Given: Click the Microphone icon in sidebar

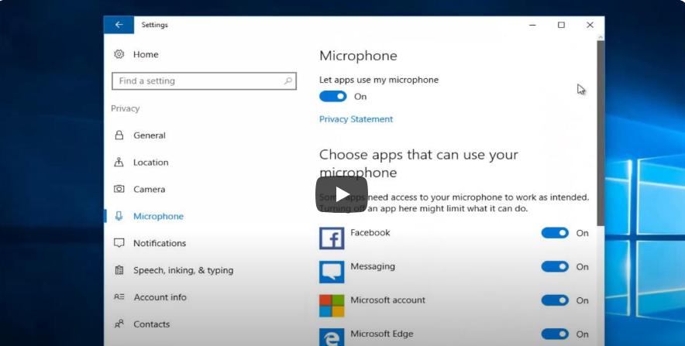Looking at the screenshot, I should tap(119, 216).
